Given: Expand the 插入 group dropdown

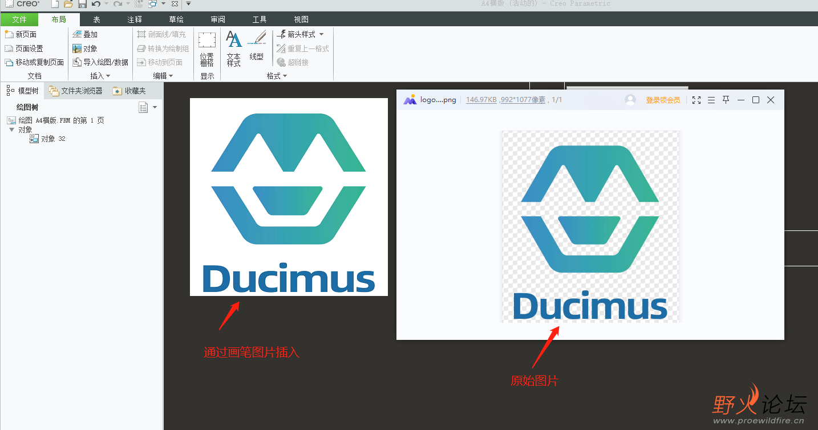Looking at the screenshot, I should 100,76.
